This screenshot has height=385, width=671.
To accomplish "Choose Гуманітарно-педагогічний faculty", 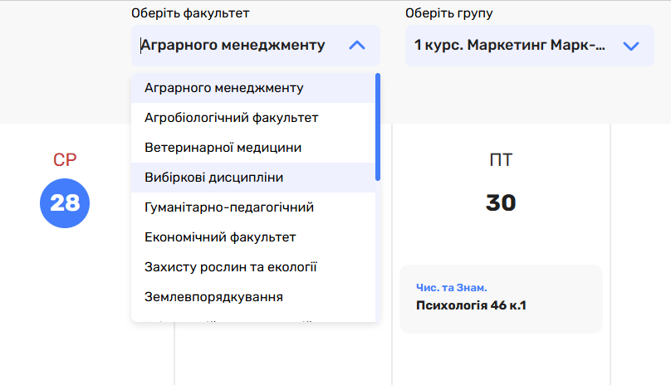I will pyautogui.click(x=229, y=207).
